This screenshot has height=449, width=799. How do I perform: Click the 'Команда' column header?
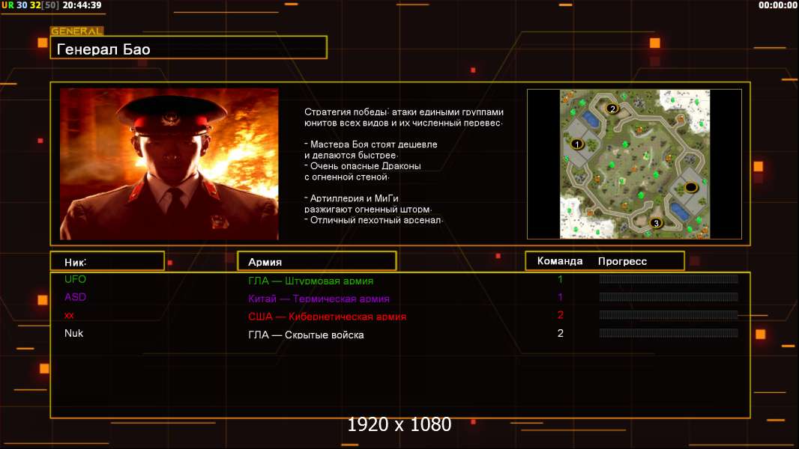[559, 261]
